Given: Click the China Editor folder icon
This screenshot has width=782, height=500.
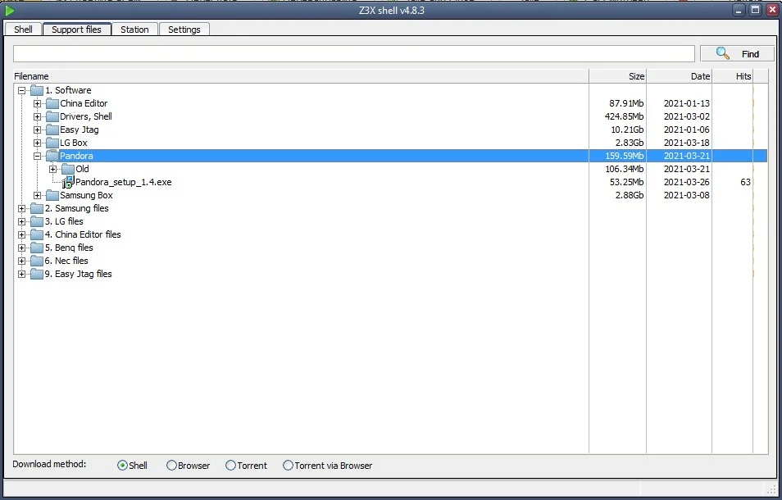Looking at the screenshot, I should [x=52, y=103].
